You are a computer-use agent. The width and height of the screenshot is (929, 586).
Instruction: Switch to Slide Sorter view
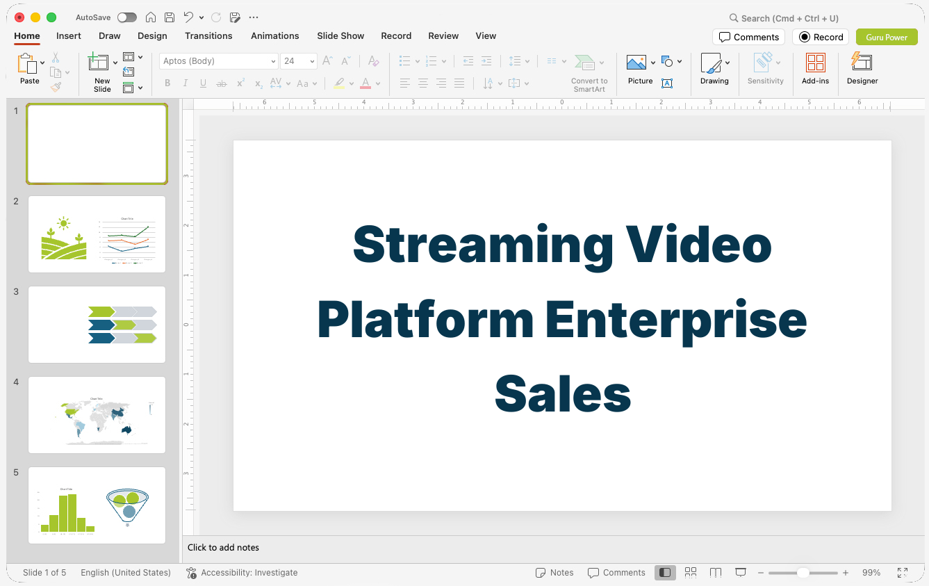click(691, 573)
